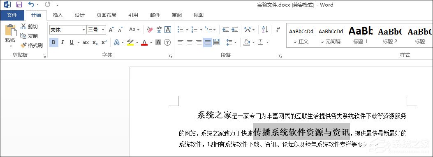This screenshot has height=157, width=433.
Task: Open the 宋体 font name dropdown
Action: click(83, 30)
